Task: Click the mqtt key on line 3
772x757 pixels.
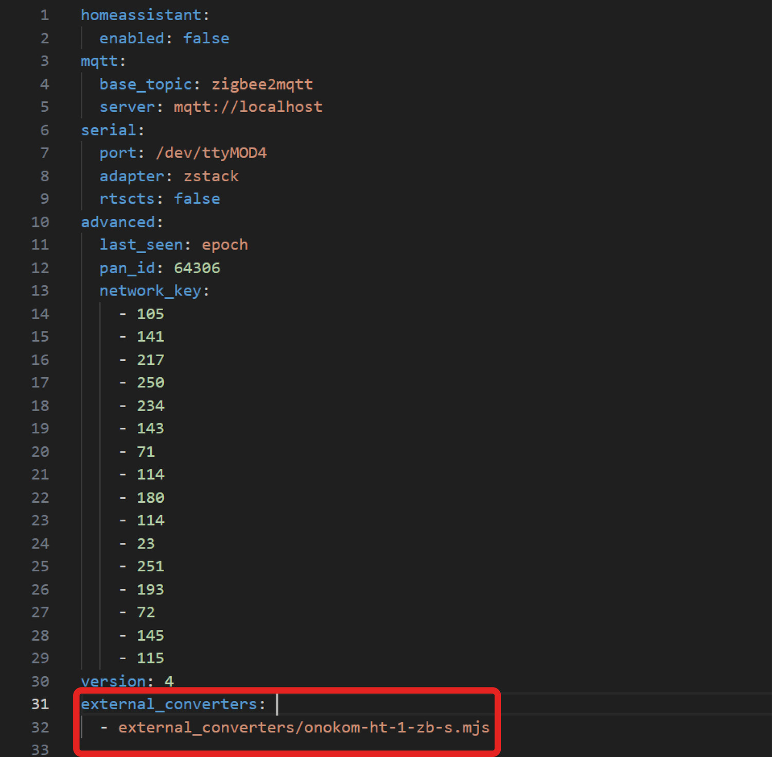Action: click(x=99, y=61)
